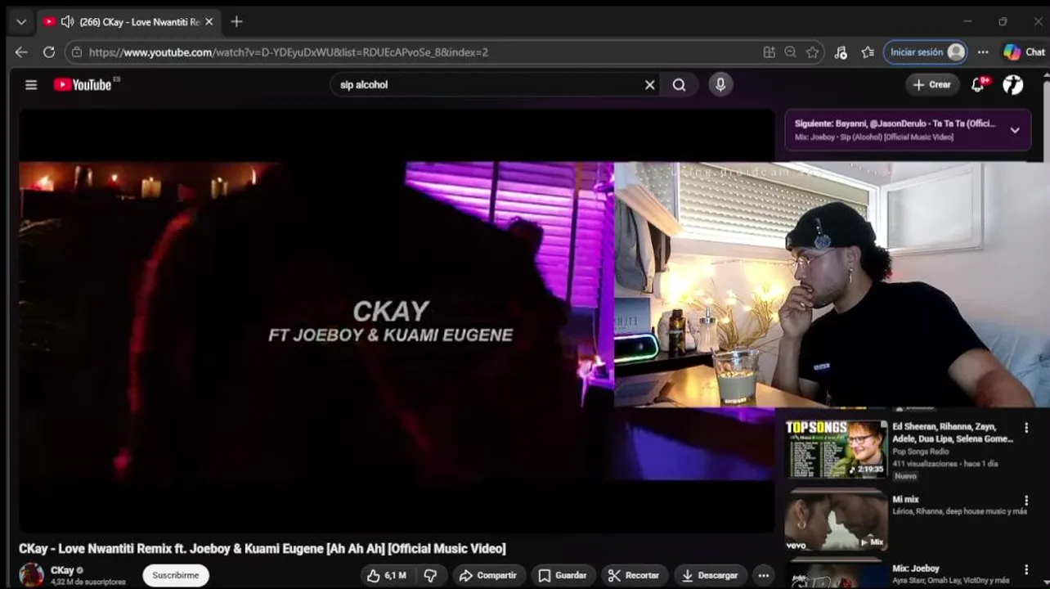Start voice search with the microphone
The width and height of the screenshot is (1050, 589).
(x=720, y=84)
